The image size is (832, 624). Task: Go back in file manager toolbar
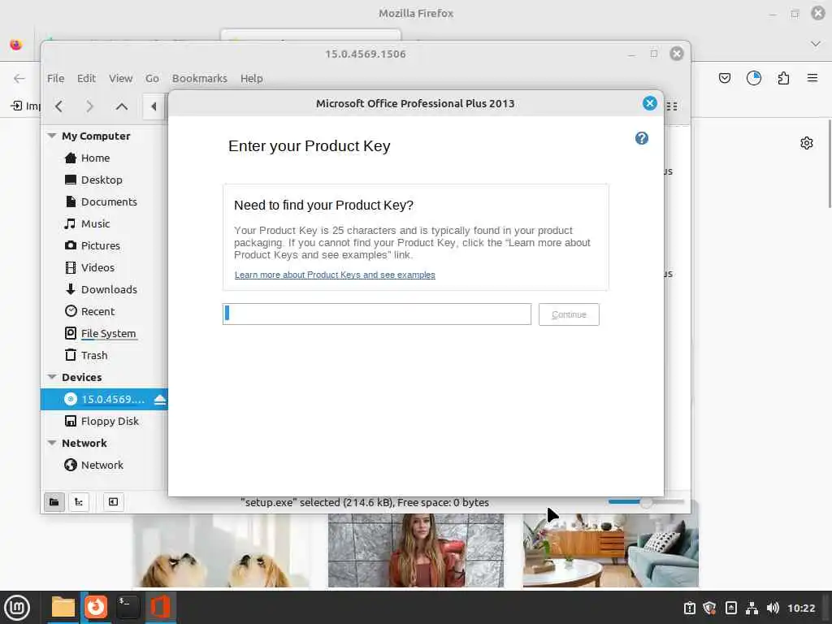click(x=58, y=106)
